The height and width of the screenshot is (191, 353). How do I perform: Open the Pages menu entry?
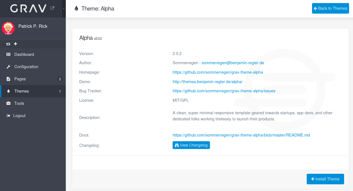pos(33,79)
